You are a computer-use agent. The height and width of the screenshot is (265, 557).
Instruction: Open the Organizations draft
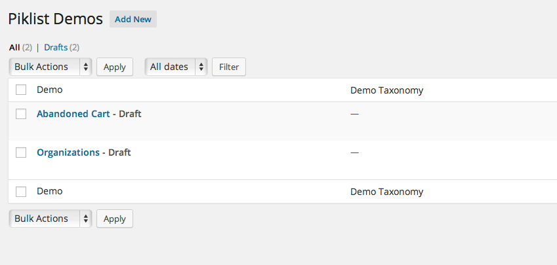68,152
